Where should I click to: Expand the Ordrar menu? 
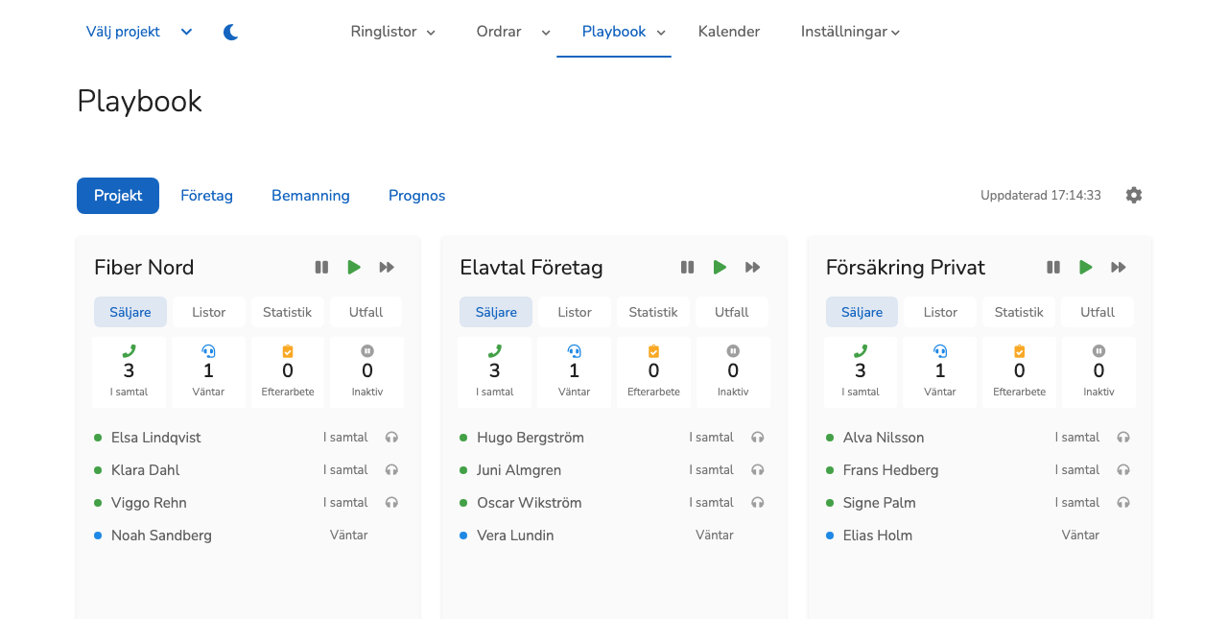click(513, 32)
